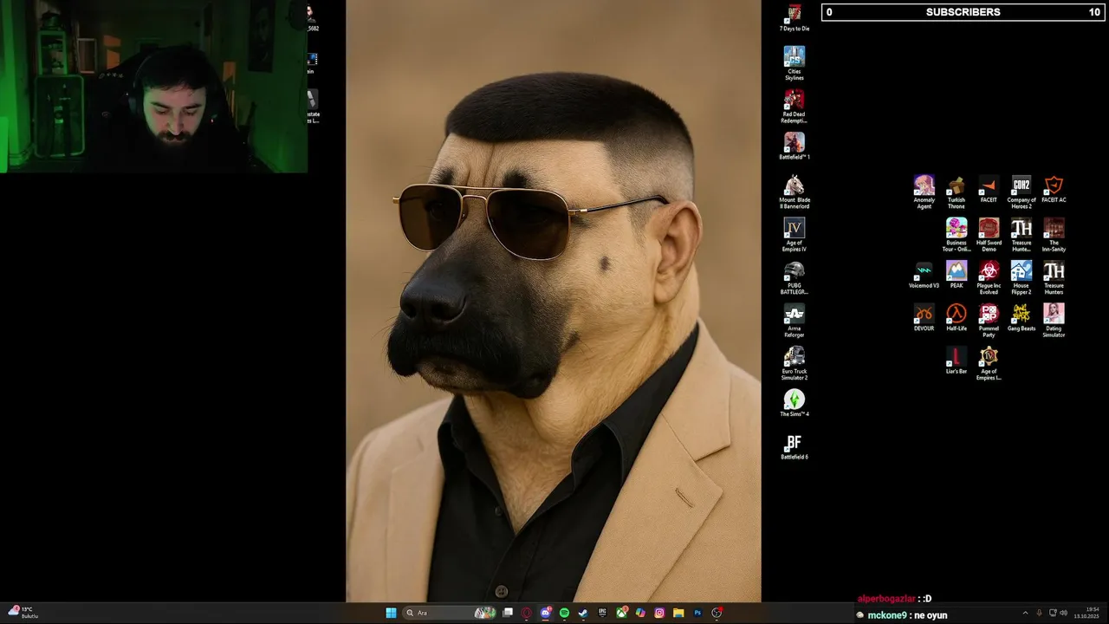
Task: Click the SUBSCRIBERS goal progress bar
Action: coord(963,12)
